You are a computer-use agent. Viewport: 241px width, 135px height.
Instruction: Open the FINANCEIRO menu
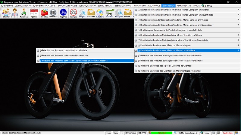(x=140, y=6)
